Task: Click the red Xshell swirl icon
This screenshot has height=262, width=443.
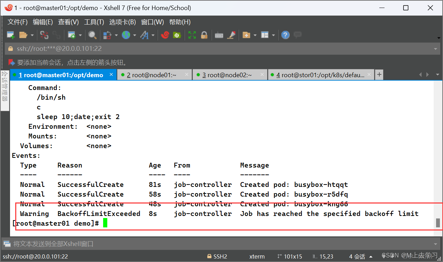Action: (165, 35)
